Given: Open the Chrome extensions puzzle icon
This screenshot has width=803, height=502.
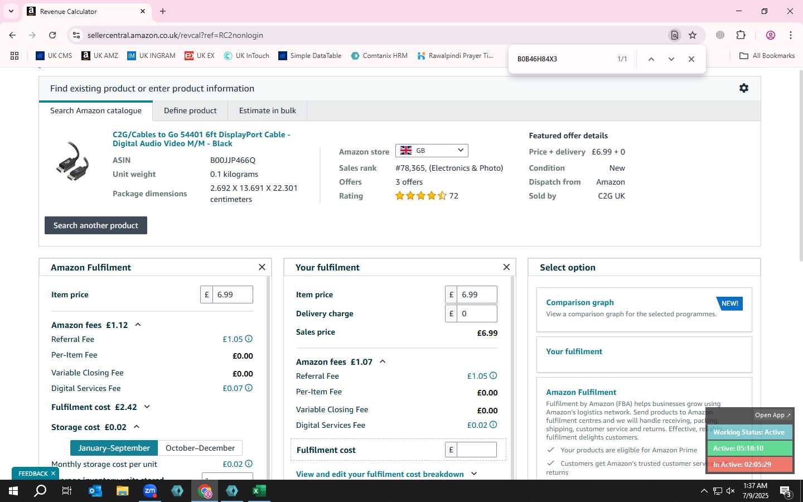Looking at the screenshot, I should click(x=741, y=35).
